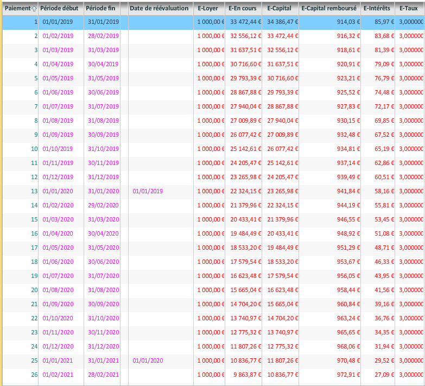Sort by Période début column header

[x=60, y=8]
